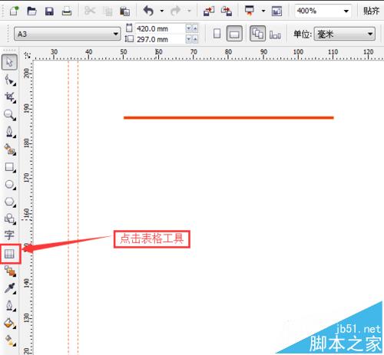Select the Eyedropper tool

pyautogui.click(x=10, y=288)
